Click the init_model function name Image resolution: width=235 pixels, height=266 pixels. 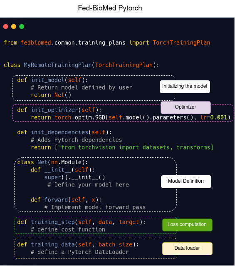click(x=48, y=80)
